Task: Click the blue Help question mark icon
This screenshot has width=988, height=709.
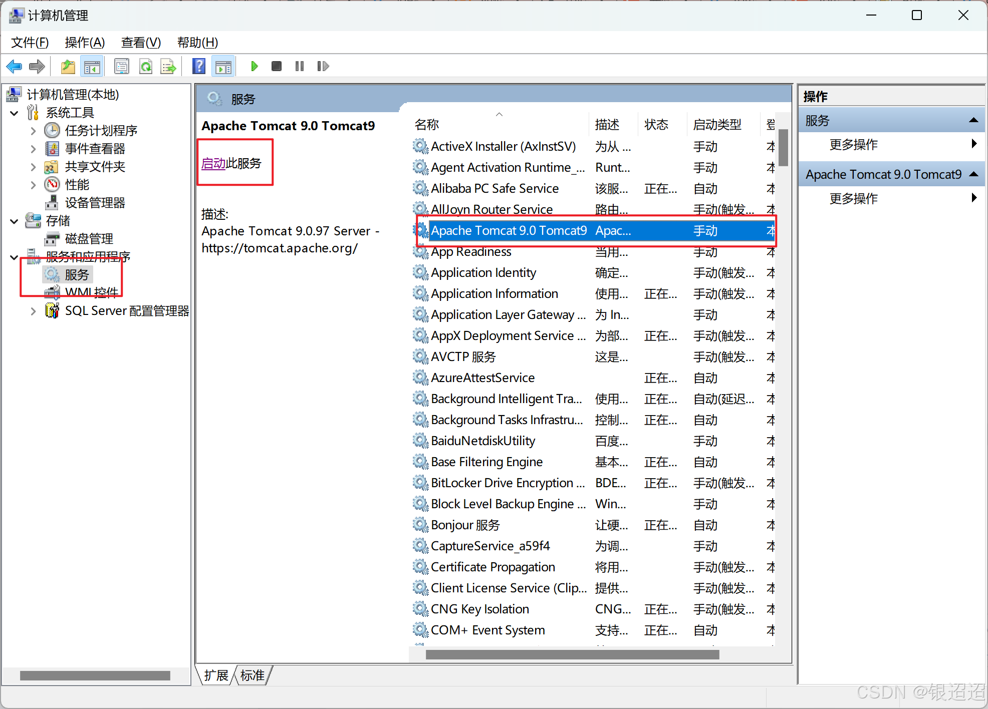Action: [199, 66]
